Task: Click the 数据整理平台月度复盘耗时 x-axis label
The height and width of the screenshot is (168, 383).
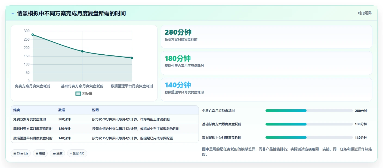Action: coord(132,86)
